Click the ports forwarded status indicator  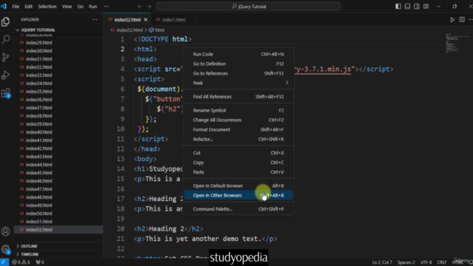point(40,262)
